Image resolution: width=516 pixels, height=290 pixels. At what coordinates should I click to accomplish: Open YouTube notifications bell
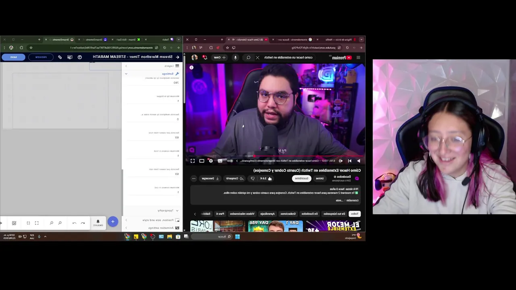point(205,58)
